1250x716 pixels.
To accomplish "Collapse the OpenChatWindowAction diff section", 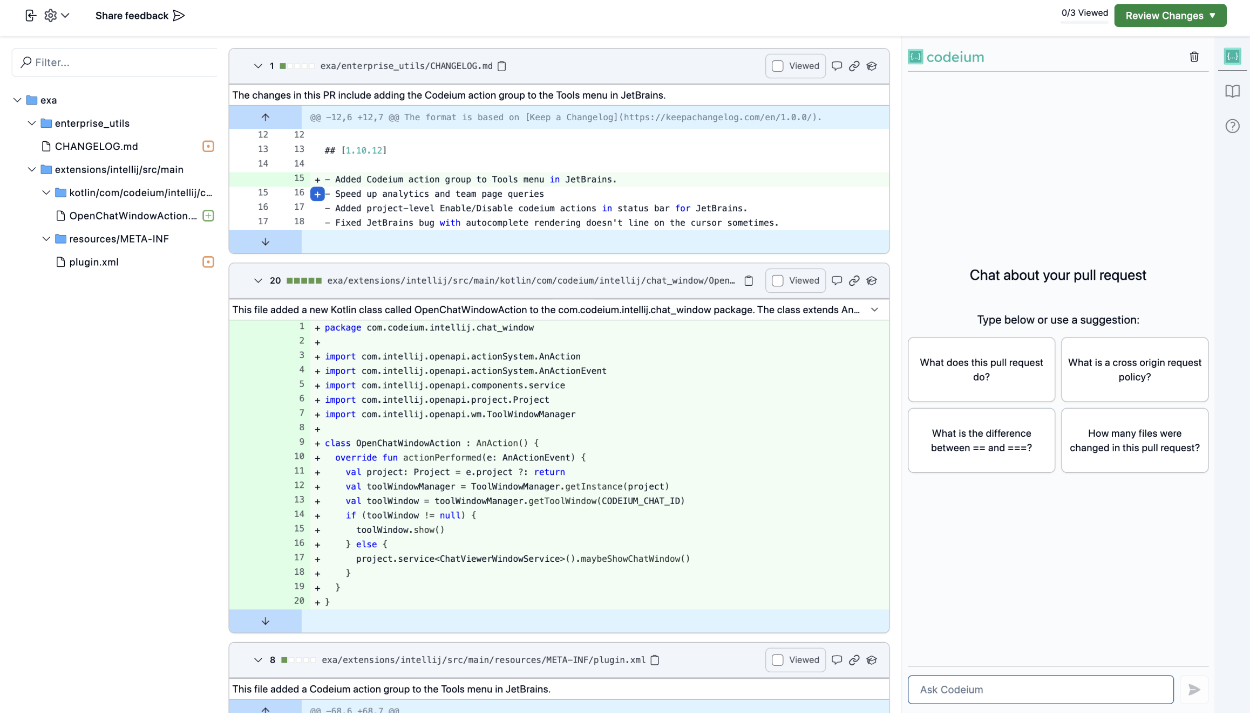I will tap(258, 281).
